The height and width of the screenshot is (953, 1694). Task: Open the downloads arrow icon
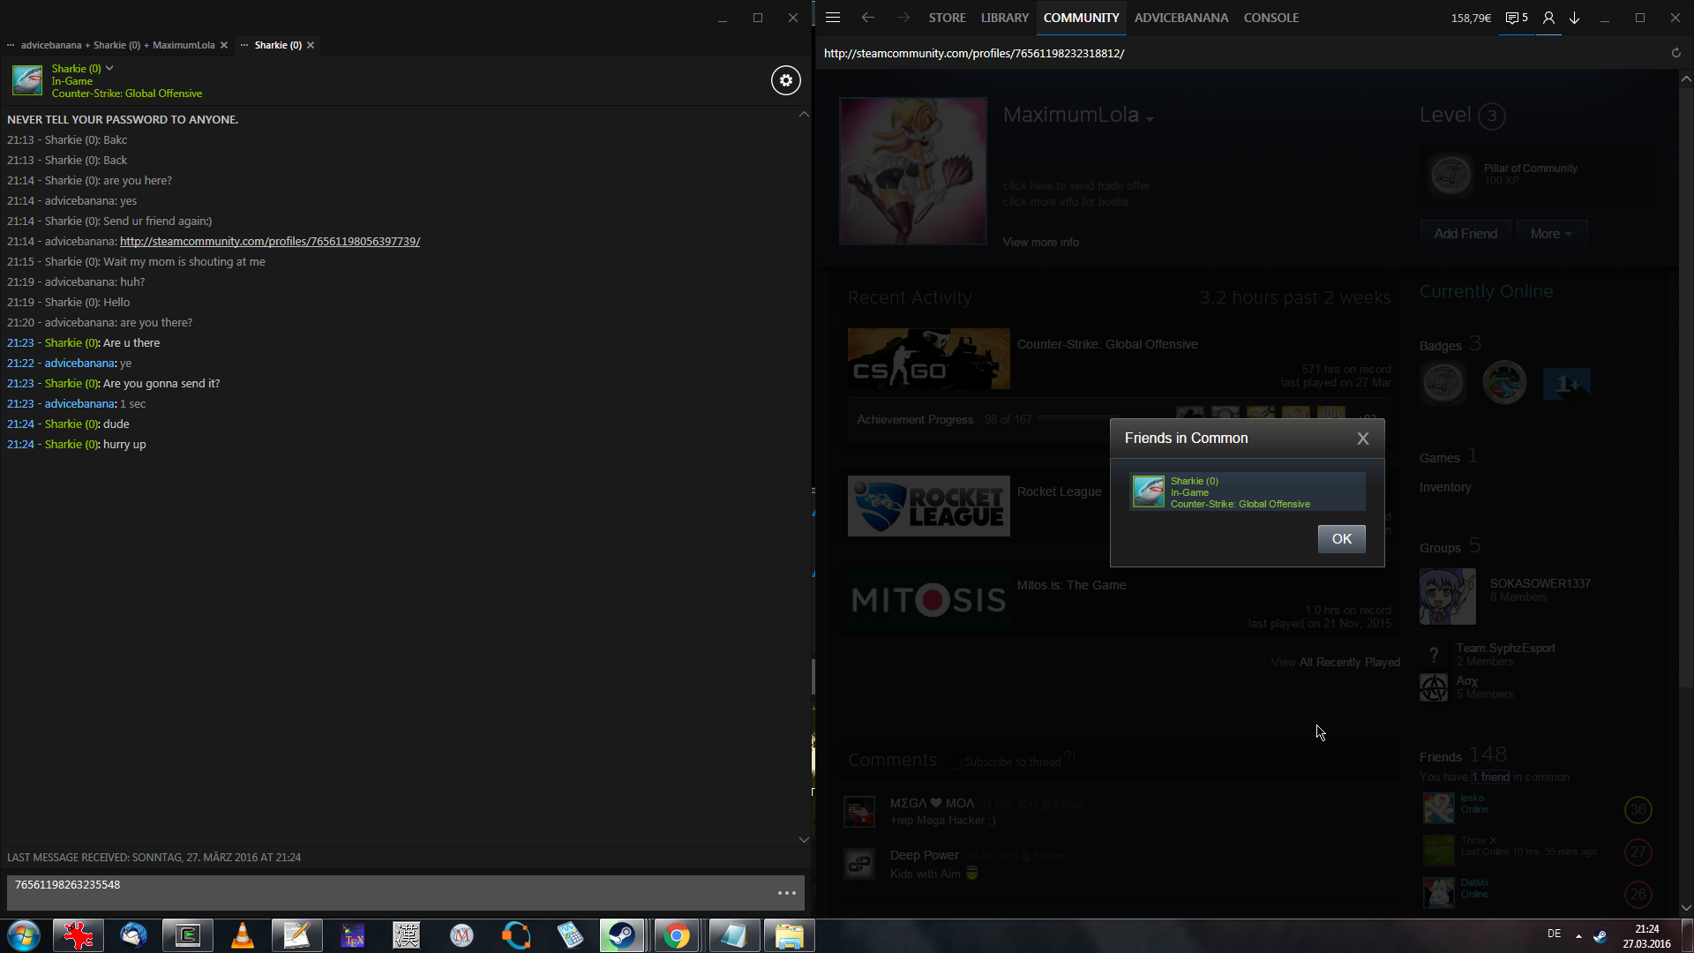click(1574, 18)
